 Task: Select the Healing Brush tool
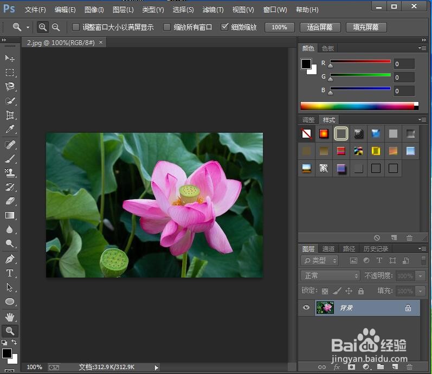[10, 144]
